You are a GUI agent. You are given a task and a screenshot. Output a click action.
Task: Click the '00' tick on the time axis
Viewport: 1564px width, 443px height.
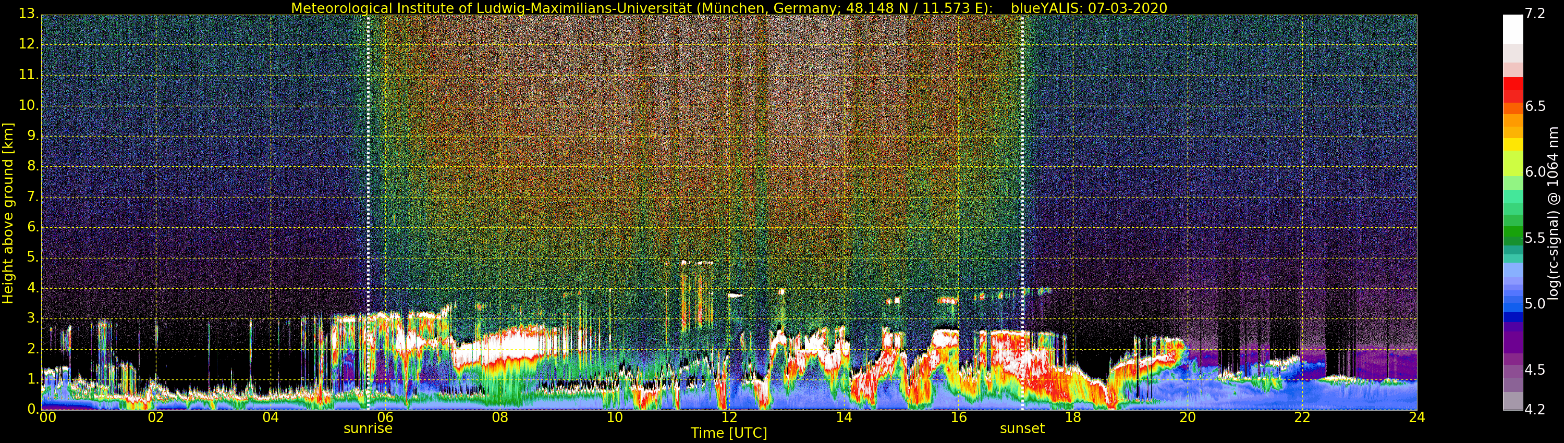[47, 417]
